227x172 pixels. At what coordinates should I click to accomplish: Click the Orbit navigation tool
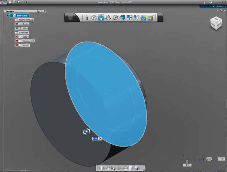pos(101,168)
